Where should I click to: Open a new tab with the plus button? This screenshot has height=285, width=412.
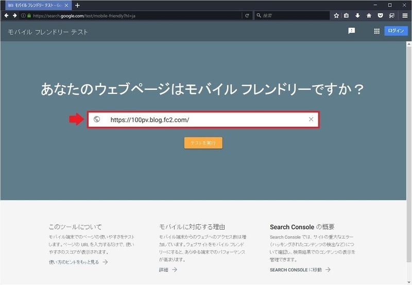point(78,5)
